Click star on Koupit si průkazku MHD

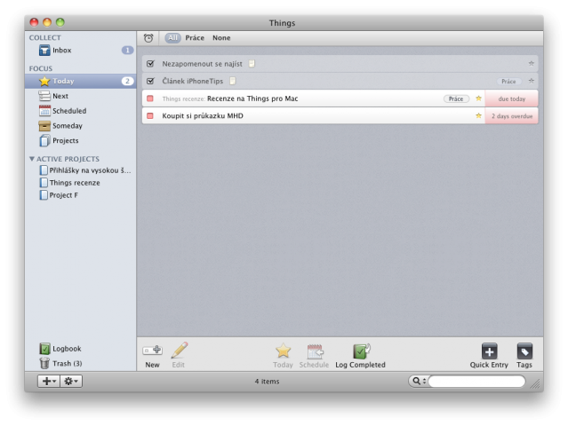[478, 115]
